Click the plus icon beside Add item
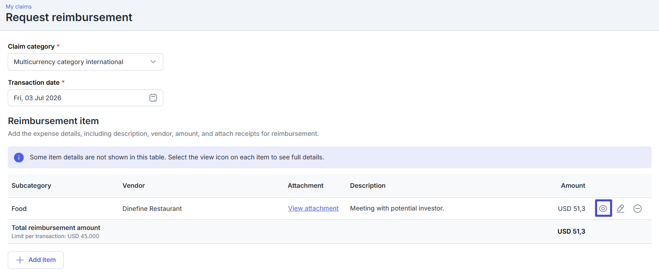Screen dimensions: 659x277 pyautogui.click(x=20, y=260)
